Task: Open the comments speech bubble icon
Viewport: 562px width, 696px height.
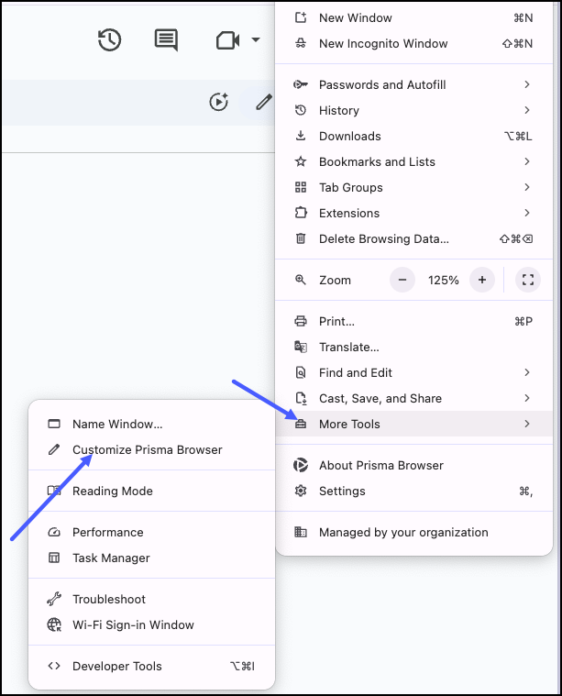Action: click(x=166, y=39)
